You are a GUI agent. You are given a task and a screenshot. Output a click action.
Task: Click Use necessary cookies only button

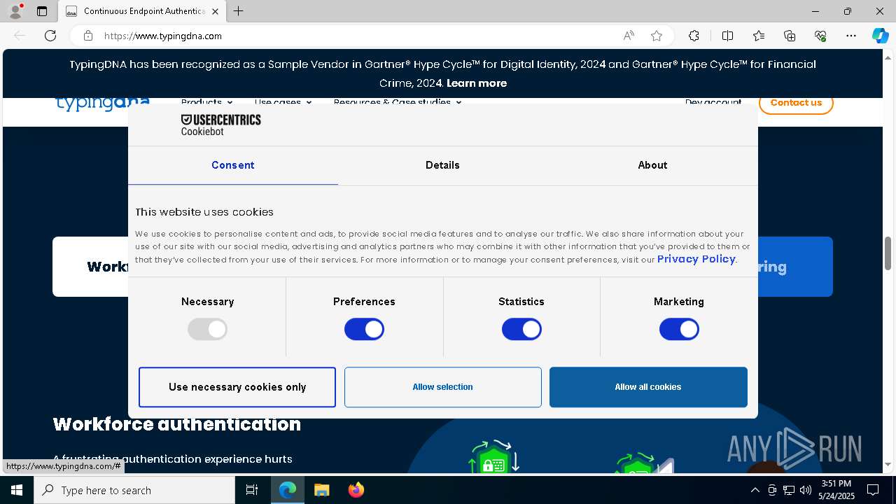237,387
